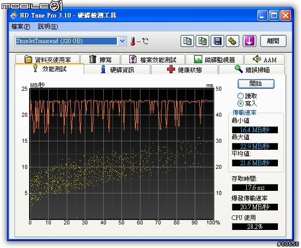This screenshot has height=248, width=301.
Task: Click the minimum value 16.4 MB/秒
Action: coord(255,130)
